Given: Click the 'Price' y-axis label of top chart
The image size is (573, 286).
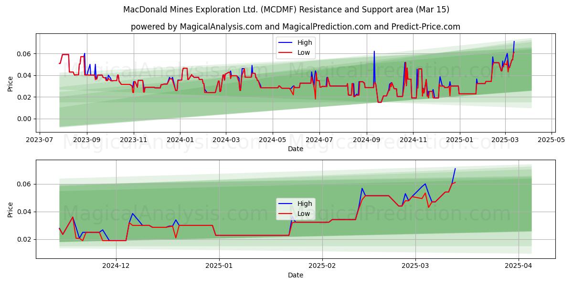Looking at the screenshot, I should pyautogui.click(x=11, y=83).
